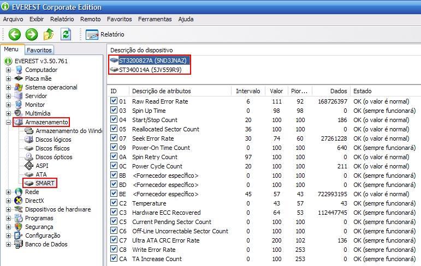Go back with the green left arrow
Screen dimensions: 421x266
click(15, 34)
